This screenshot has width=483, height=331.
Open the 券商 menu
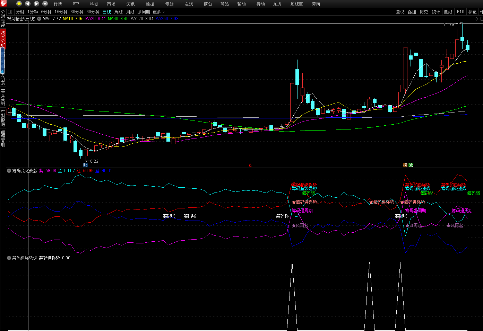coord(316,4)
